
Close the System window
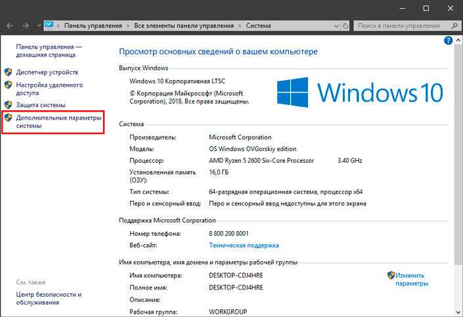click(x=451, y=9)
